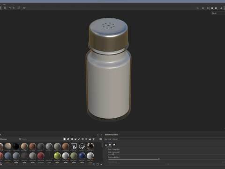This screenshot has height=169, width=225.
Task: Click the undock arrow icon in shelf header
Action: (98, 135)
